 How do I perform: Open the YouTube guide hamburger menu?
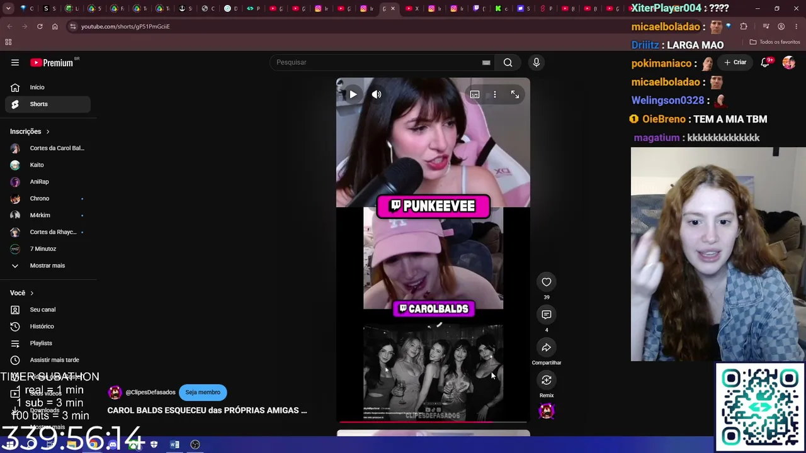click(x=15, y=62)
